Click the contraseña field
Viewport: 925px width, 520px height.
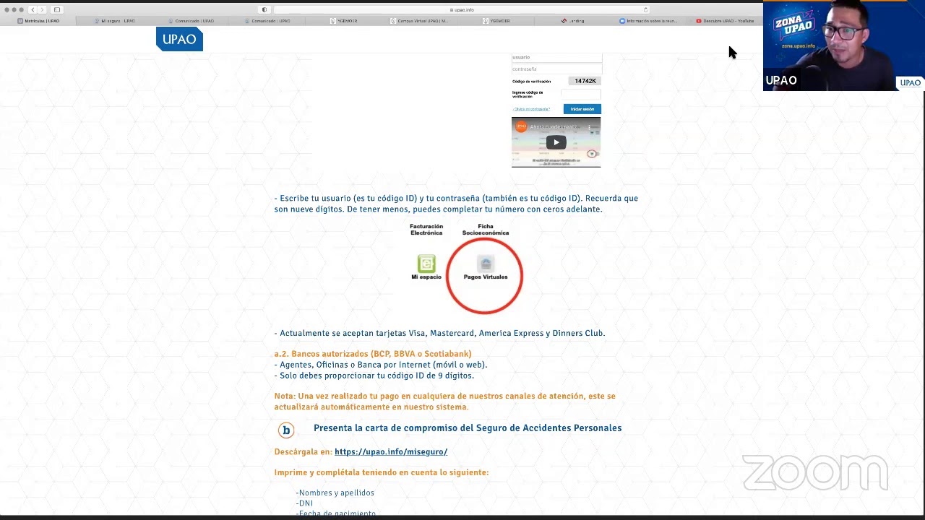(x=556, y=69)
